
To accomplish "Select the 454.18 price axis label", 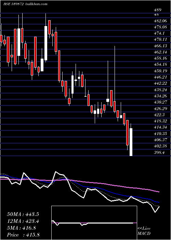I will [160, 64].
